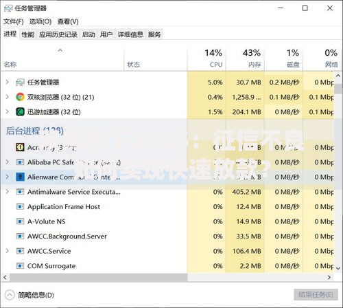Click the 0.2 MB/秒 disk value

coord(284,82)
